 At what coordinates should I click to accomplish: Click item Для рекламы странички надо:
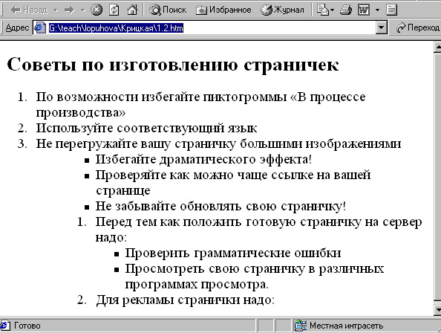[185, 300]
